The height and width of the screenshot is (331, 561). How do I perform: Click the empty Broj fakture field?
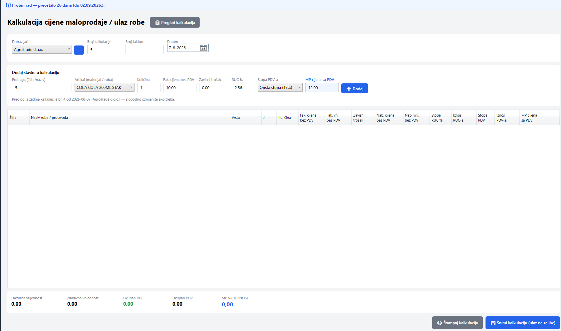(x=144, y=50)
